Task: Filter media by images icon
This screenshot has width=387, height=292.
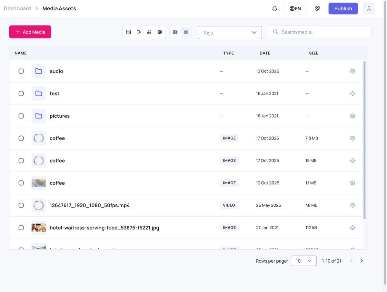Action: click(129, 32)
